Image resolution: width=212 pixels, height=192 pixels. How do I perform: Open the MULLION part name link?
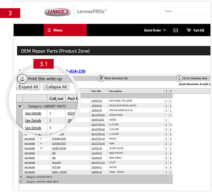(56, 162)
